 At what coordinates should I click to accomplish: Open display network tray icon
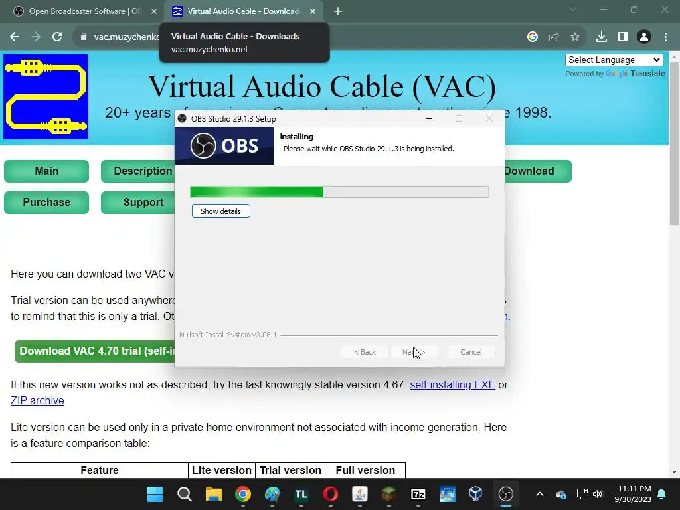click(582, 494)
